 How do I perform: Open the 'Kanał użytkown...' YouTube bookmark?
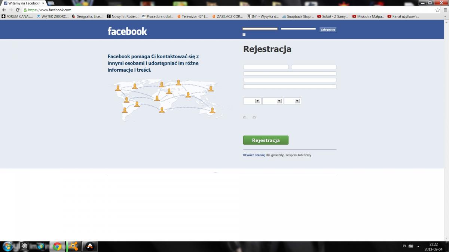pyautogui.click(x=403, y=16)
